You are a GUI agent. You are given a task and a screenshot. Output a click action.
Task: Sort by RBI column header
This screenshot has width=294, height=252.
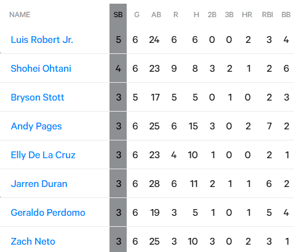click(x=268, y=15)
